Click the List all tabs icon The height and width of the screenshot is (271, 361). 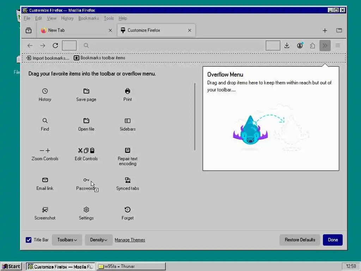click(339, 30)
